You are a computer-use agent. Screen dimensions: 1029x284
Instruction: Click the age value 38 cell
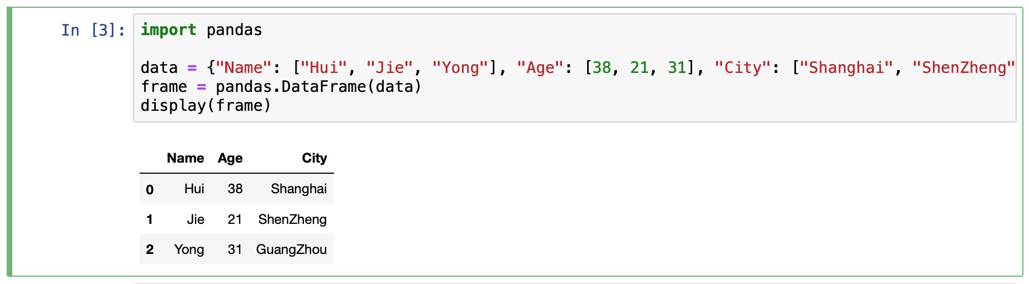click(x=235, y=189)
